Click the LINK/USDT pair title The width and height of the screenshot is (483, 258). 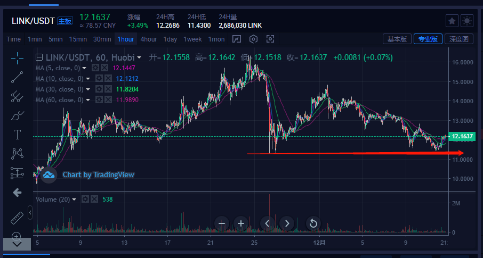click(33, 21)
